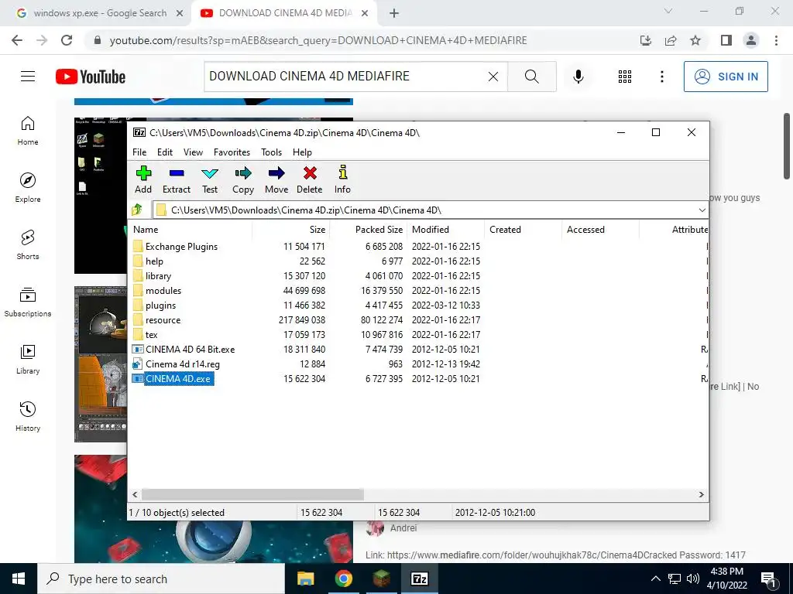Open History in YouTube sidebar
793x594 pixels.
[x=28, y=416]
